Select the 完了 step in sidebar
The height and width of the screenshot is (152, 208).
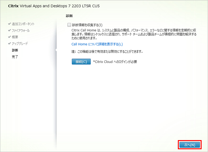(15, 57)
